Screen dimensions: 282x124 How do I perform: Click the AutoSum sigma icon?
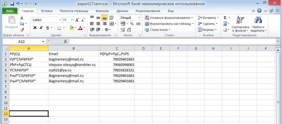click(x=225, y=18)
